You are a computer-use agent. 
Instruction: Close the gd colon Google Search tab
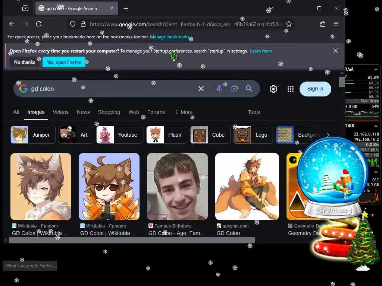(x=112, y=8)
